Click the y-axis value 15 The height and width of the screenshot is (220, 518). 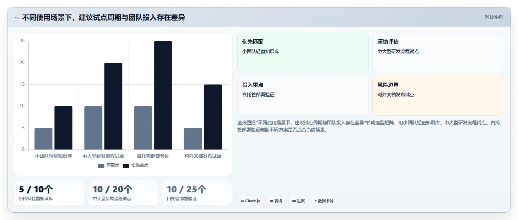click(22, 84)
